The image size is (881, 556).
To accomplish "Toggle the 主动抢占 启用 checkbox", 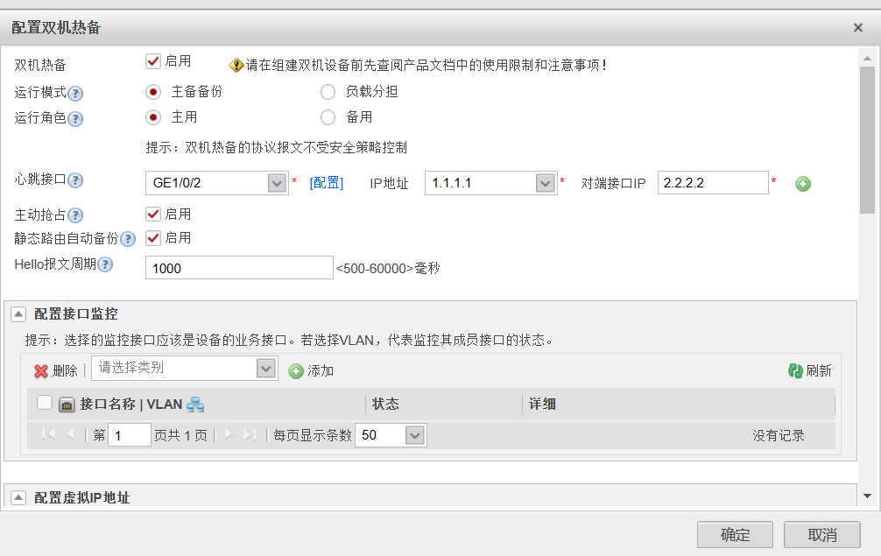I will point(153,215).
